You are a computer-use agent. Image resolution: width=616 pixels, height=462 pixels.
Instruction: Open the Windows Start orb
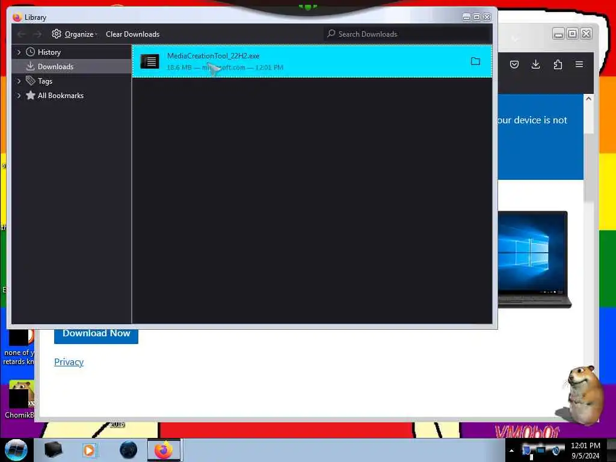pos(16,450)
